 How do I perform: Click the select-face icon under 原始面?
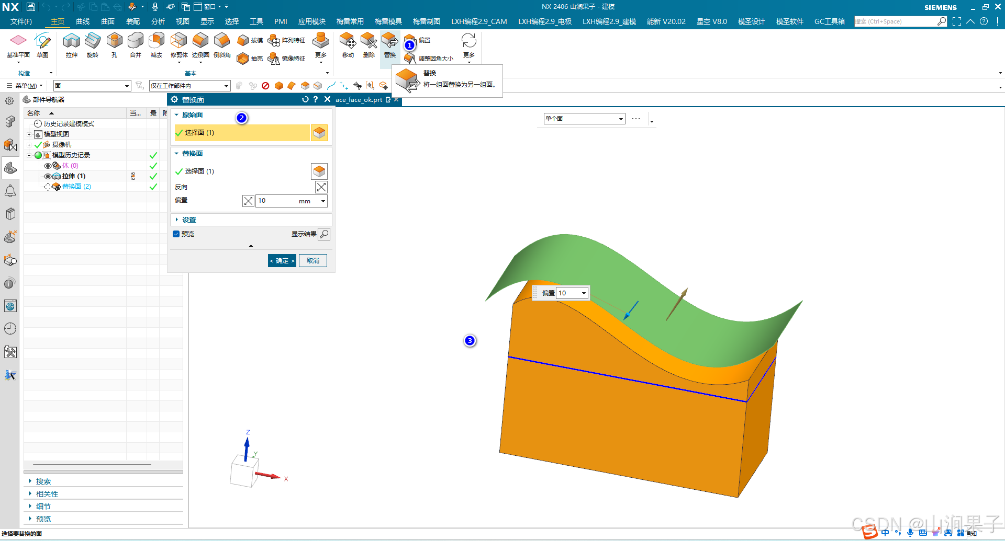point(319,133)
